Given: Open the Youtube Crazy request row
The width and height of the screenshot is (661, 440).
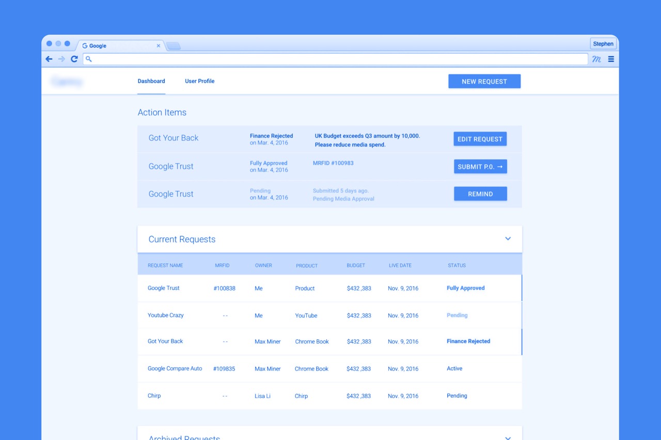Looking at the screenshot, I should [329, 315].
